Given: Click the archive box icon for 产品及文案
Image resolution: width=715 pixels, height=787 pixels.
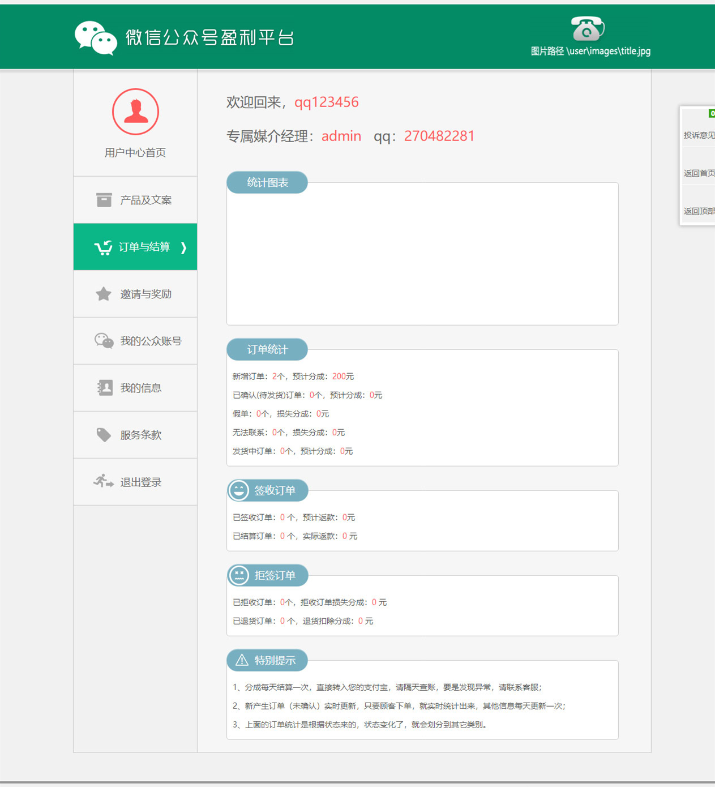Looking at the screenshot, I should [104, 200].
